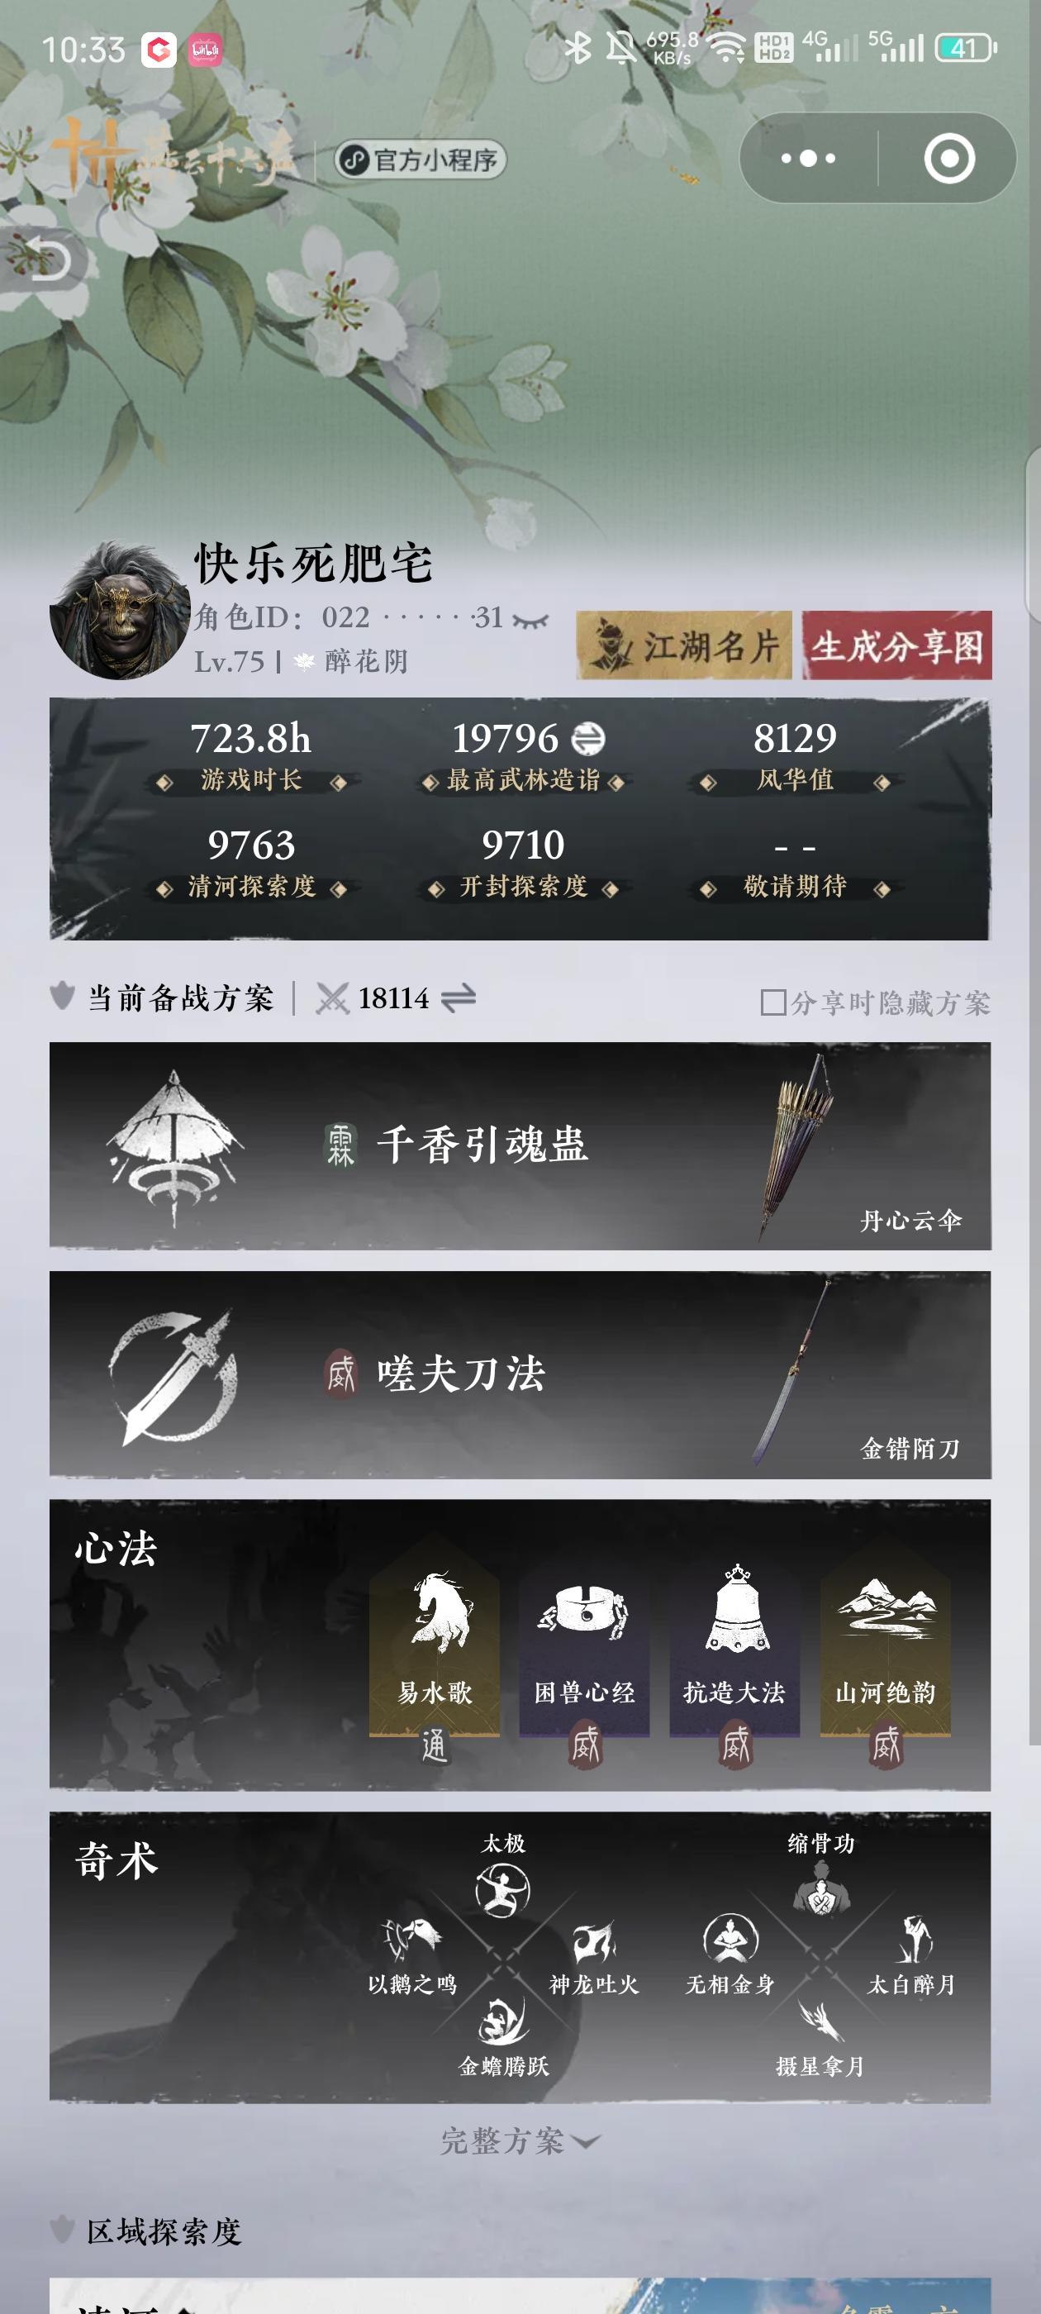This screenshot has height=2314, width=1041.
Task: Tap the character avatar portrait
Action: click(120, 610)
